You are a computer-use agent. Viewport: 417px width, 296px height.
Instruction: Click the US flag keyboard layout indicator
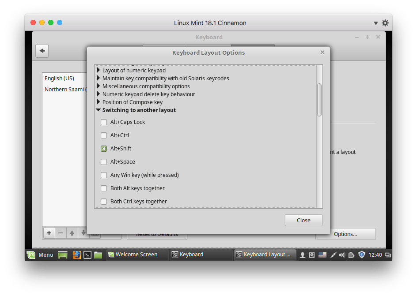pos(322,255)
